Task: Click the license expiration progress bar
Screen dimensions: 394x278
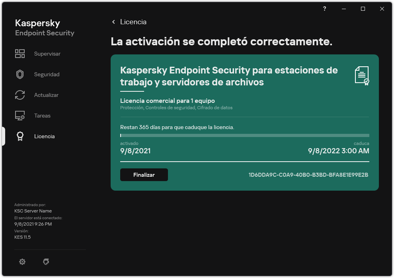Action: [244, 135]
